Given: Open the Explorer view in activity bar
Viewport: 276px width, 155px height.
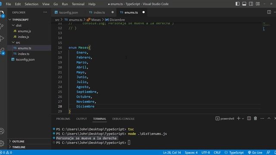Looking at the screenshot, I should coord(2,14).
